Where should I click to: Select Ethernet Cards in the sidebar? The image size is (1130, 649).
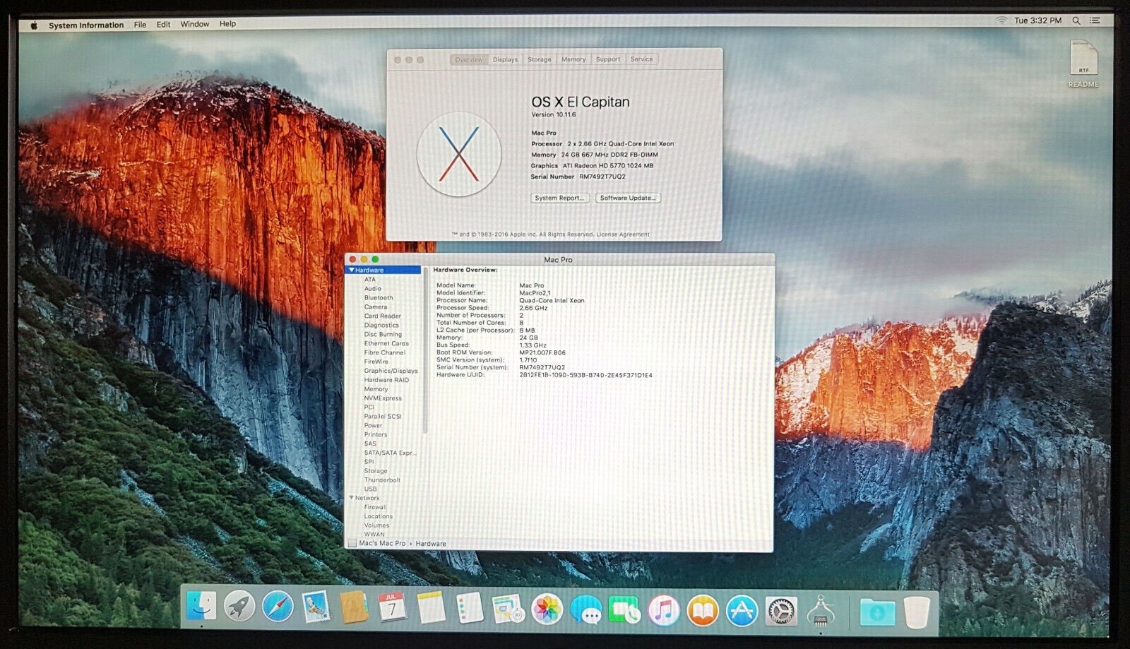coord(386,344)
